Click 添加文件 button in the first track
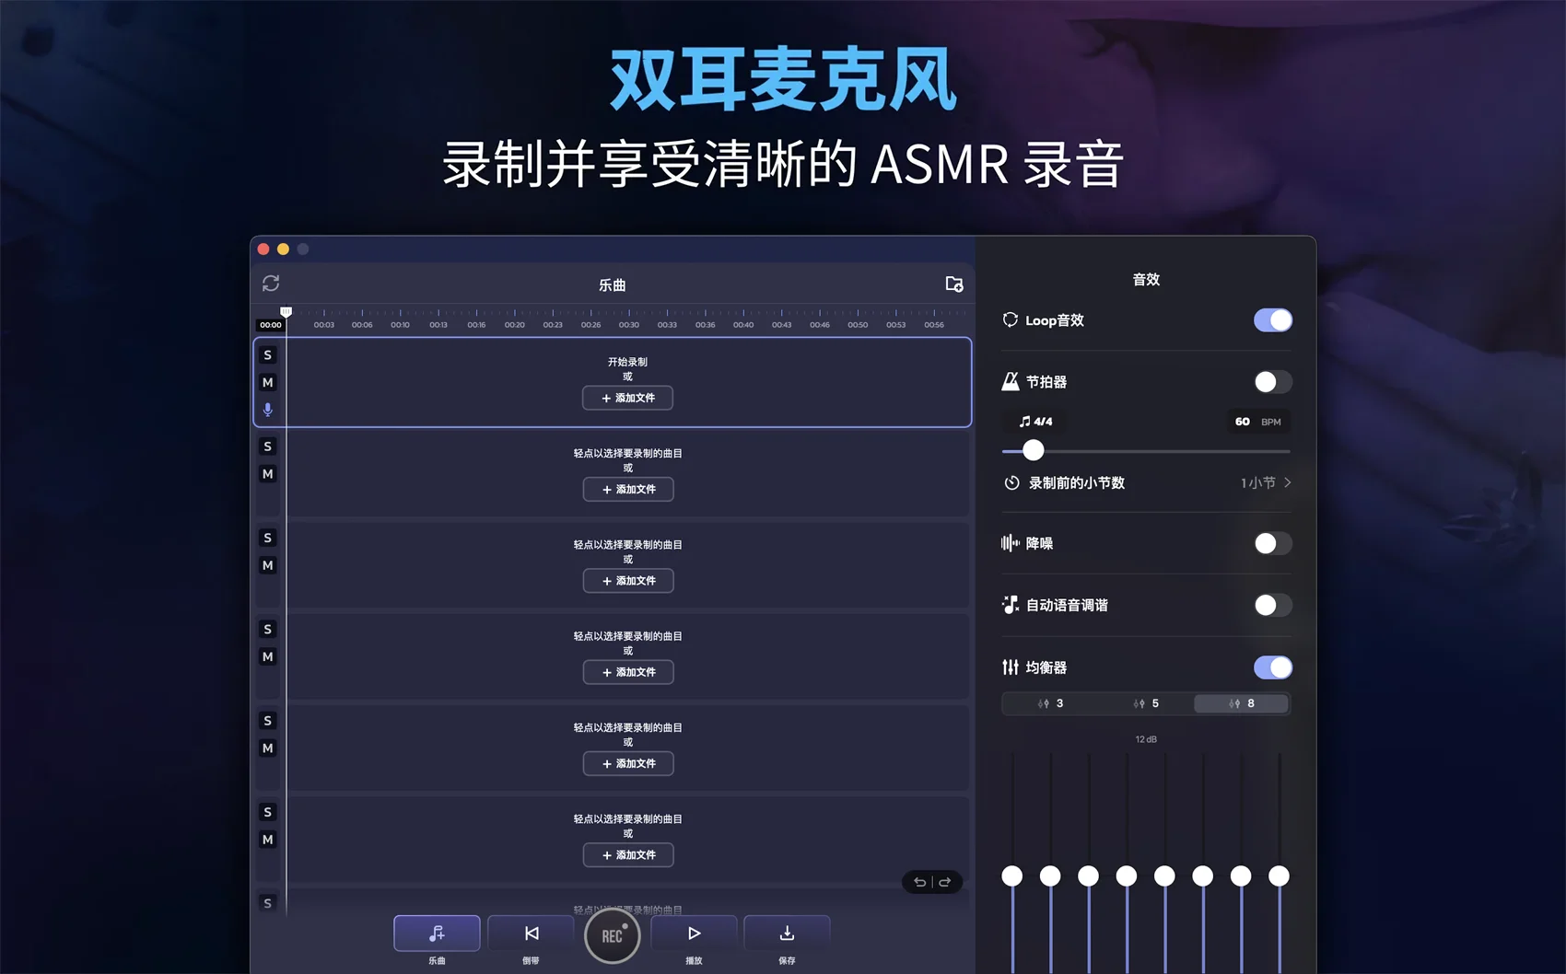The image size is (1566, 974). (x=627, y=398)
